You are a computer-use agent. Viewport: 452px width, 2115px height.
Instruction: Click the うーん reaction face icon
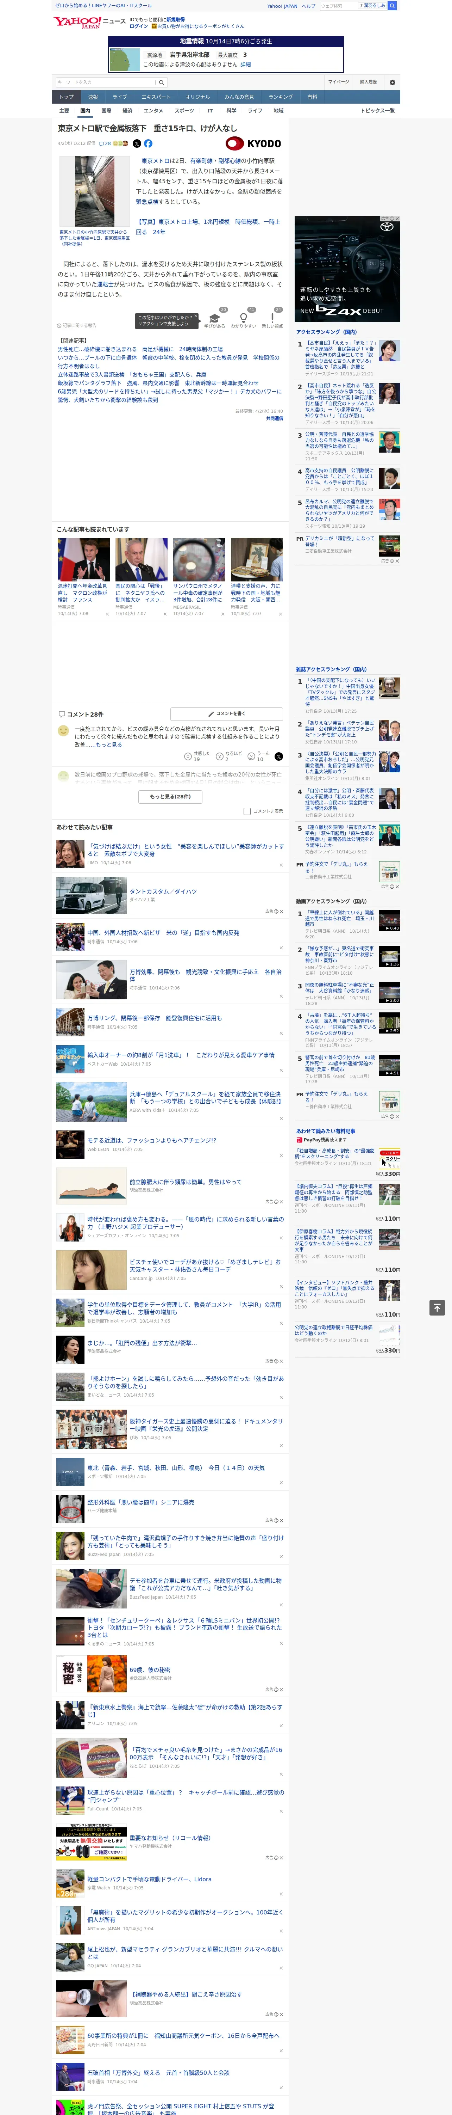click(x=252, y=755)
